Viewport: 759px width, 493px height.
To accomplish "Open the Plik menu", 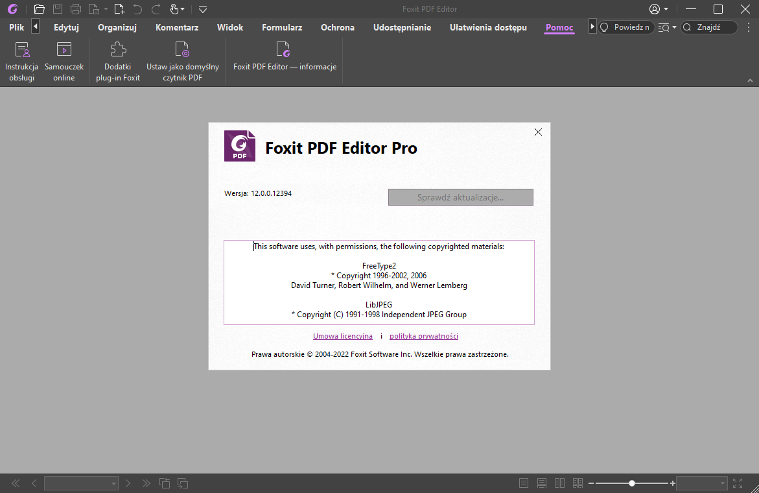I will (16, 28).
